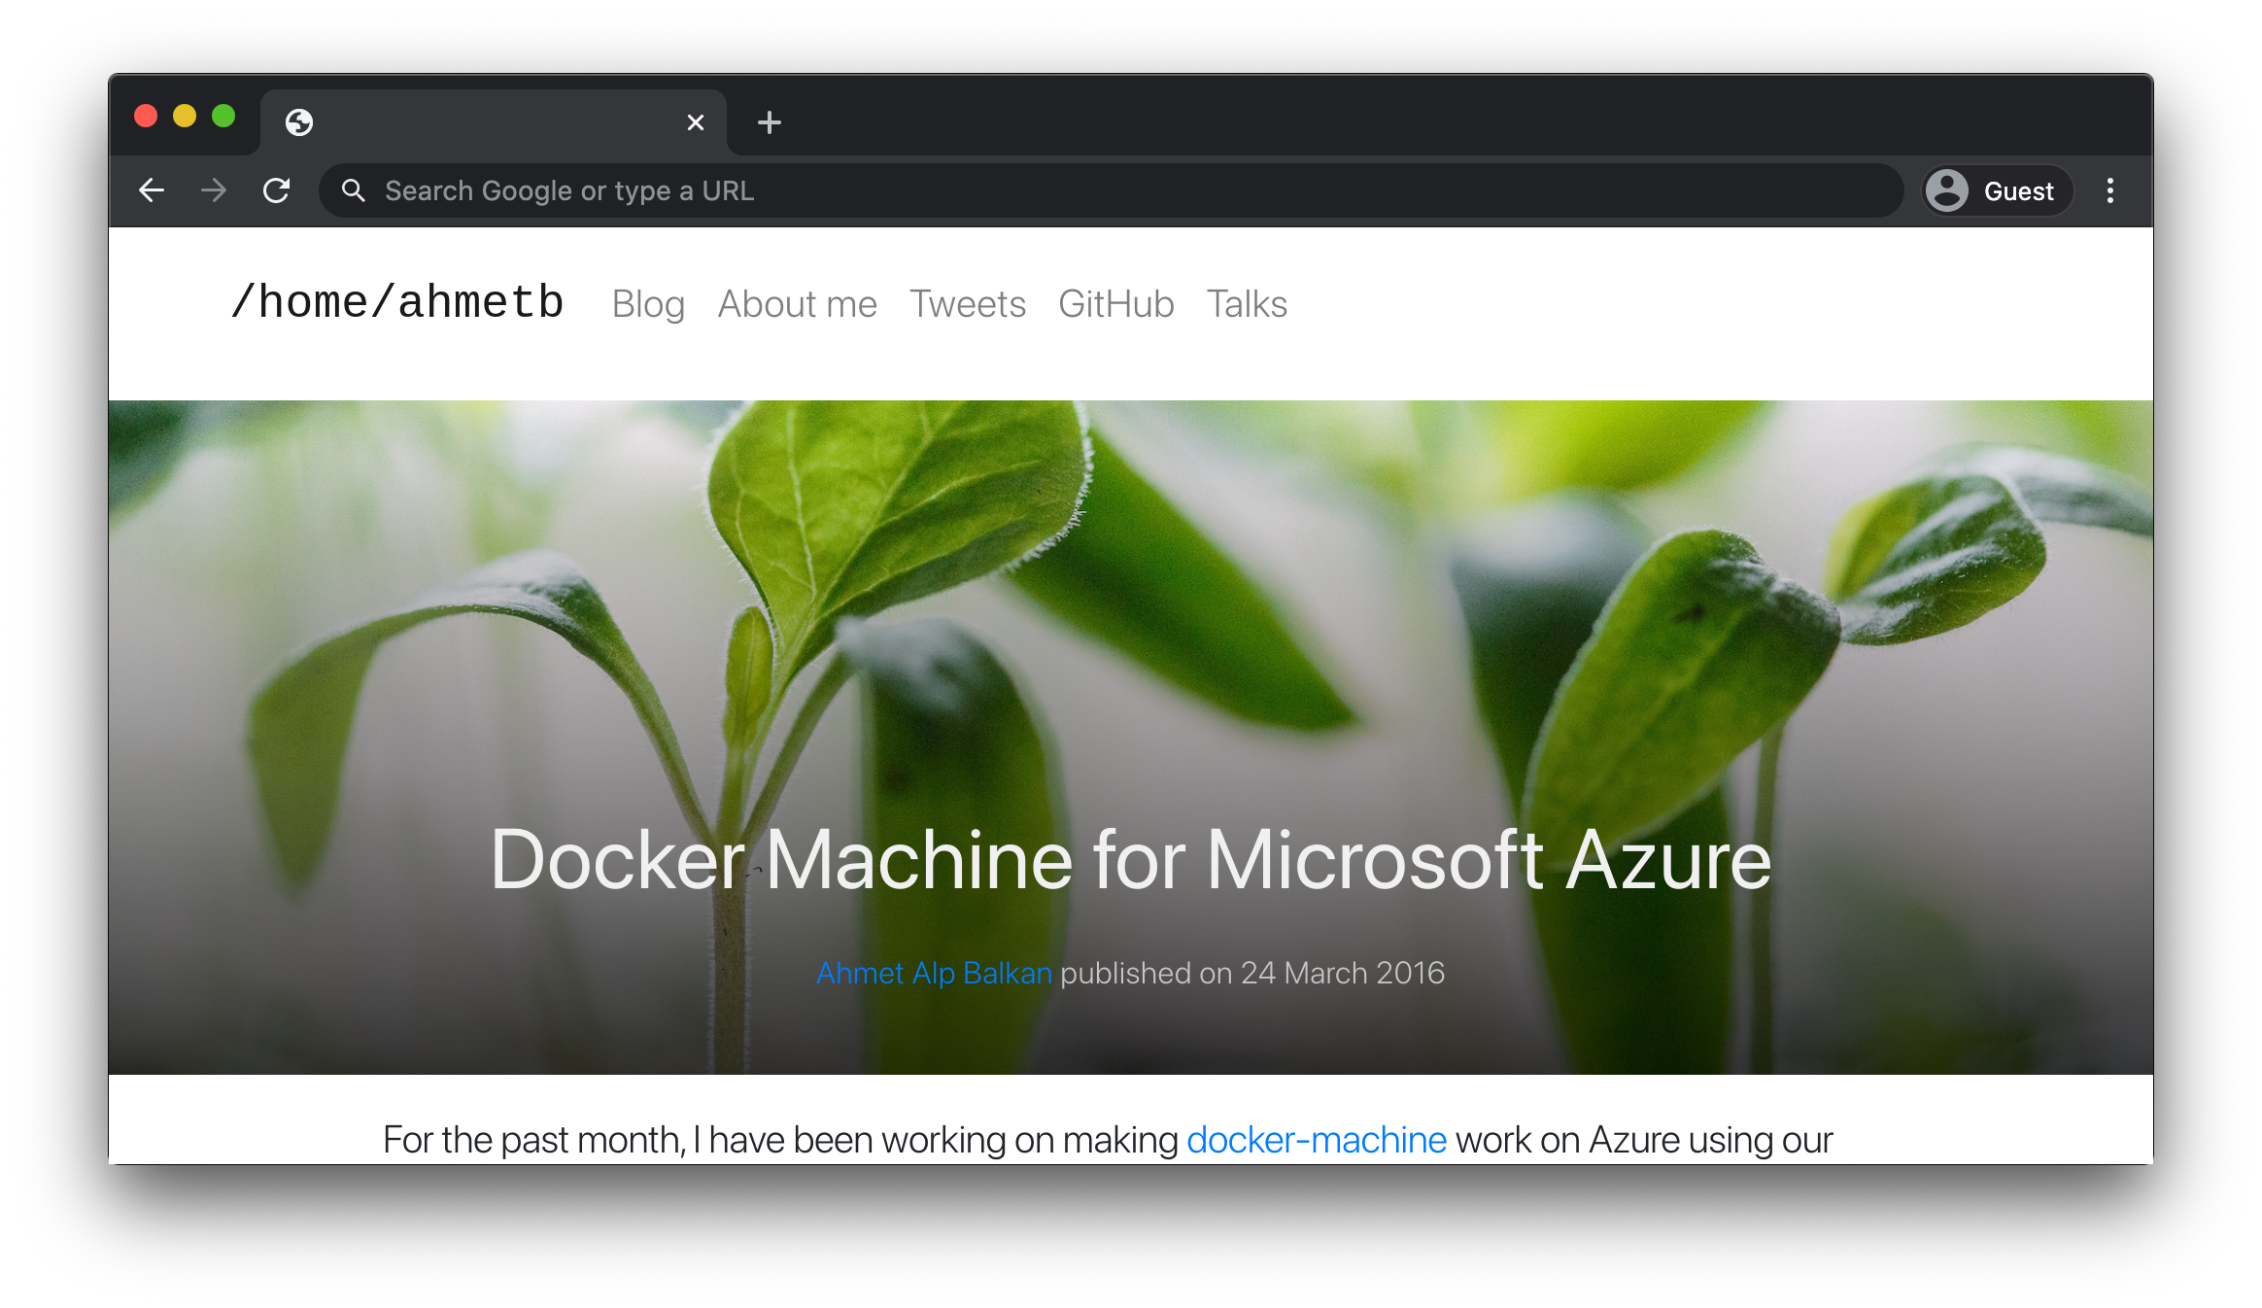This screenshot has width=2262, height=1308.
Task: Click the browser forward arrow
Action: [x=214, y=190]
